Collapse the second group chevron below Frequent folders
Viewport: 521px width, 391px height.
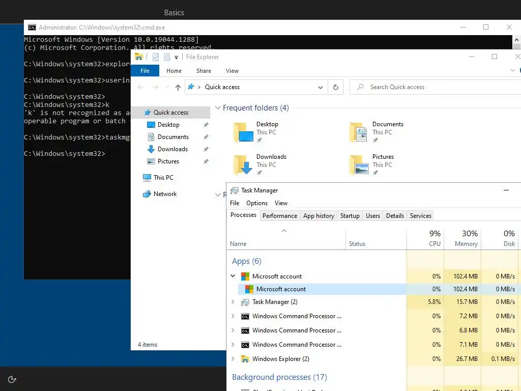(x=218, y=194)
